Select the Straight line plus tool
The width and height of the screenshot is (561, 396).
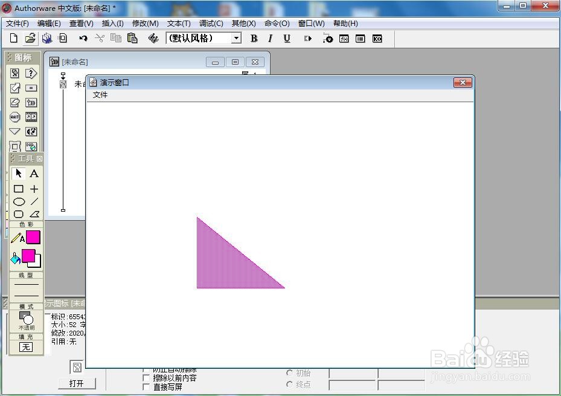click(34, 189)
